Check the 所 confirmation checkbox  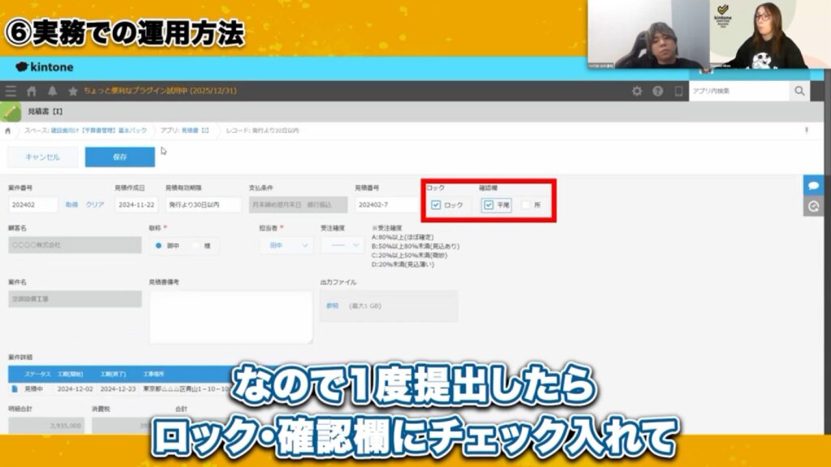click(526, 205)
